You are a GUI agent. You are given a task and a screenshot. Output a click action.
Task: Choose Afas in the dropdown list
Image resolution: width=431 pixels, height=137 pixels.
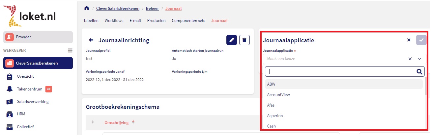tap(344, 105)
